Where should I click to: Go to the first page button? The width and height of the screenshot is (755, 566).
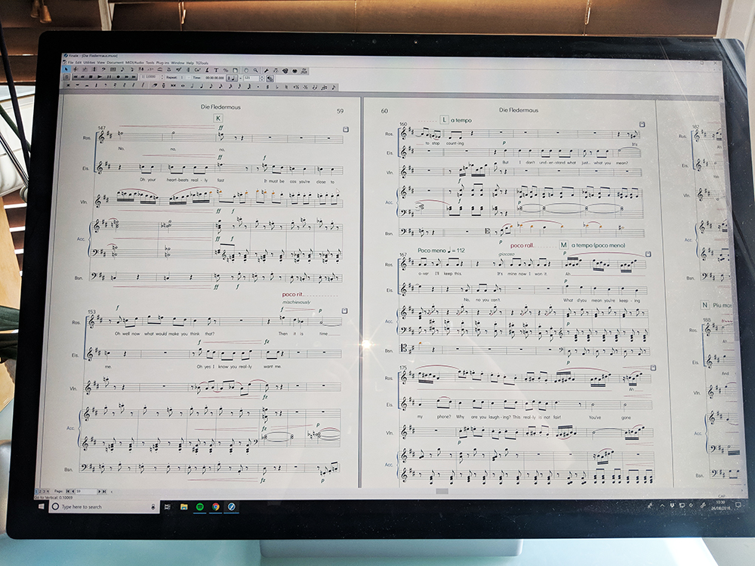click(x=68, y=491)
